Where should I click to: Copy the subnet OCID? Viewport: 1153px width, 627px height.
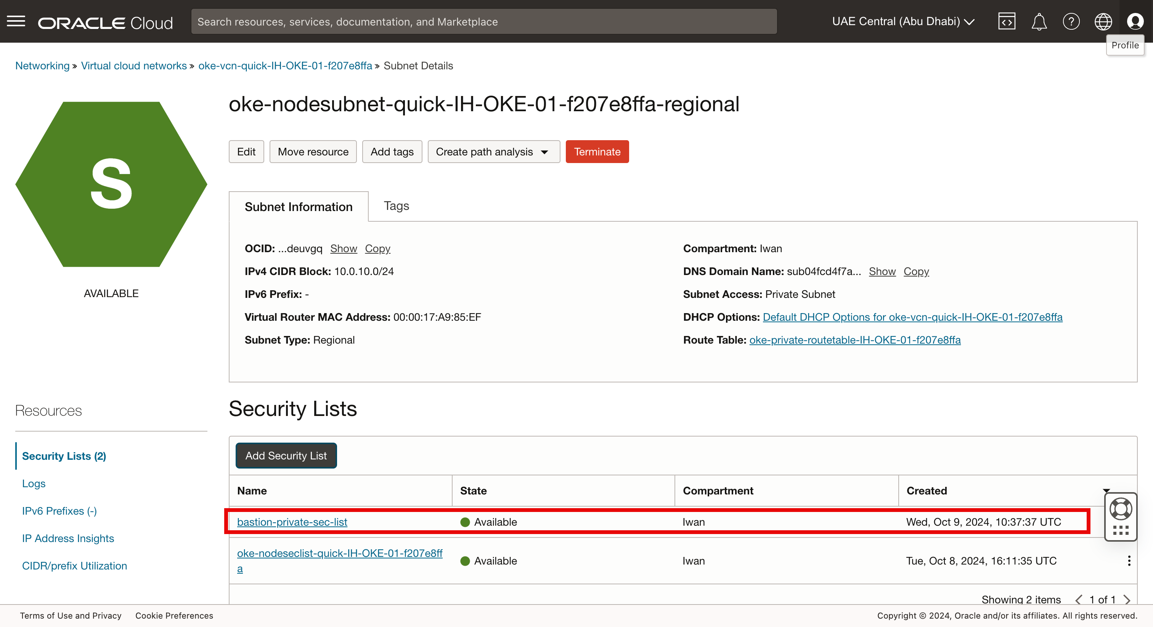point(377,248)
